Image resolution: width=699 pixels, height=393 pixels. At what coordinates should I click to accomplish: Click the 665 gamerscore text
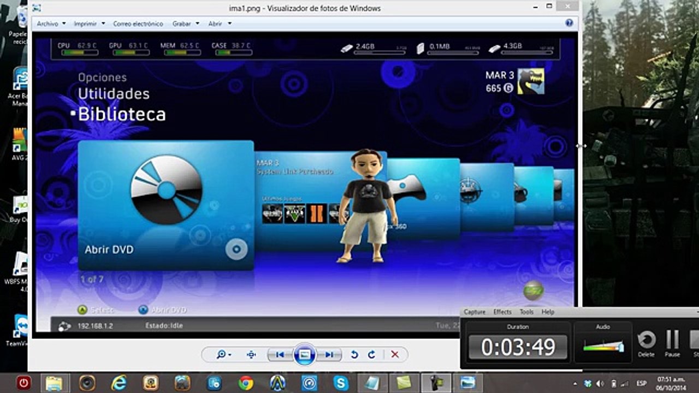493,88
